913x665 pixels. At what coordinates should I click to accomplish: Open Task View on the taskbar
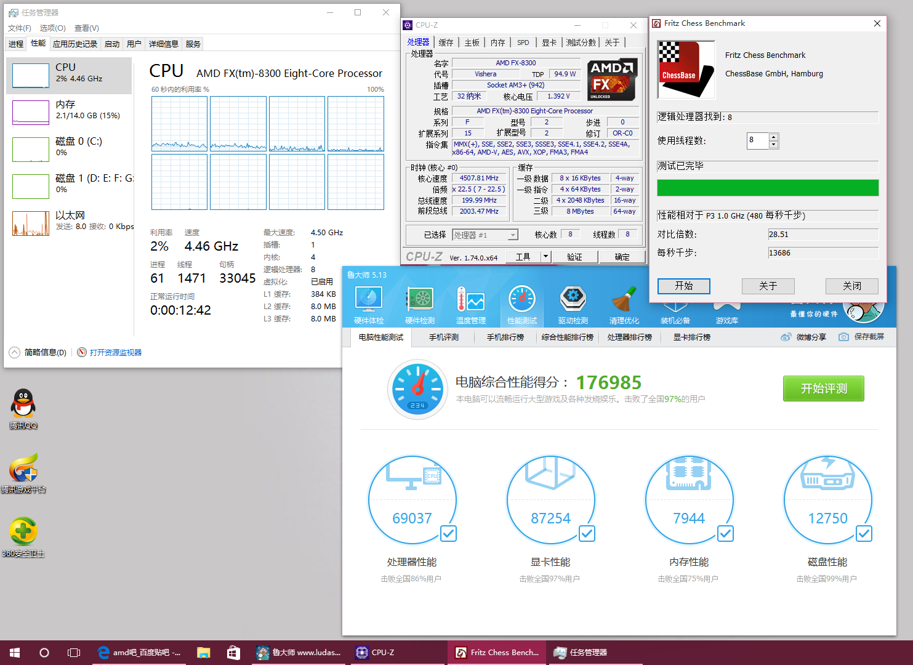[74, 653]
